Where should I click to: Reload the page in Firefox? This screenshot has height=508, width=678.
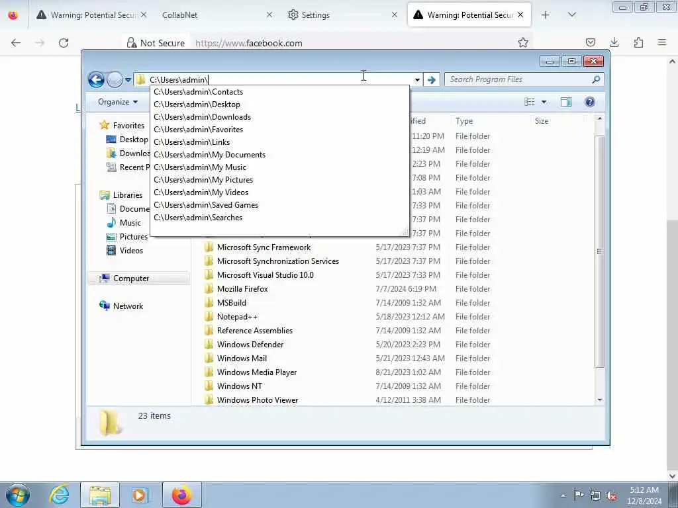64,43
